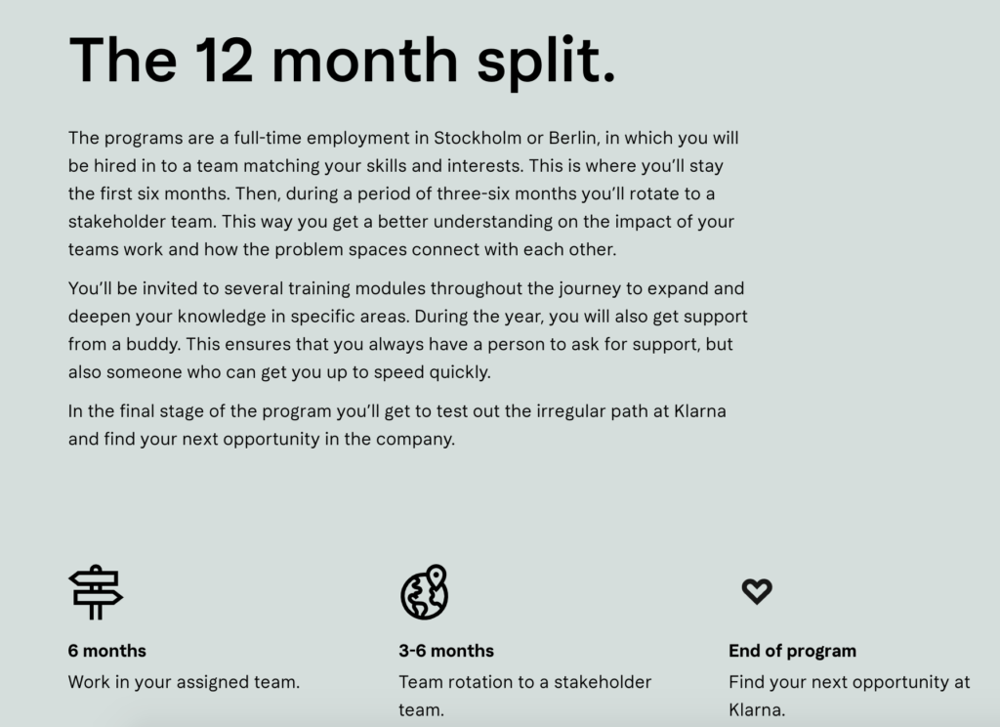Click the '6 months' bold label
Screen dimensions: 1000x727
pos(107,651)
